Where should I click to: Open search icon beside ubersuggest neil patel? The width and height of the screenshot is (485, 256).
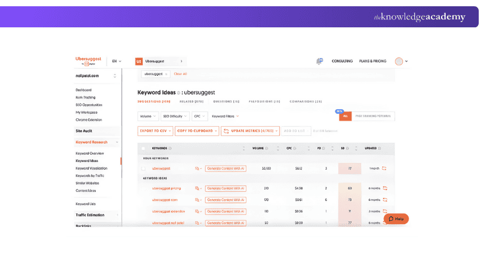pyautogui.click(x=198, y=222)
